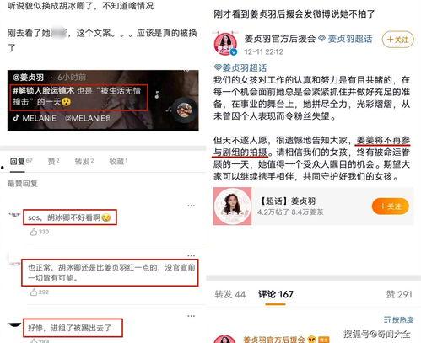Image resolution: width=421 pixels, height=343 pixels.
Task: Open more options for the sos comment
Action: click(x=192, y=206)
